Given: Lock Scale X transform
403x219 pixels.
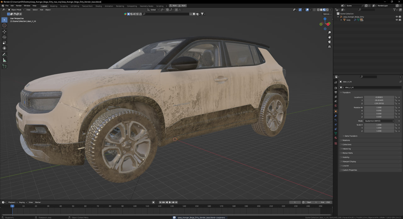Looking at the screenshot, I should (396, 125).
